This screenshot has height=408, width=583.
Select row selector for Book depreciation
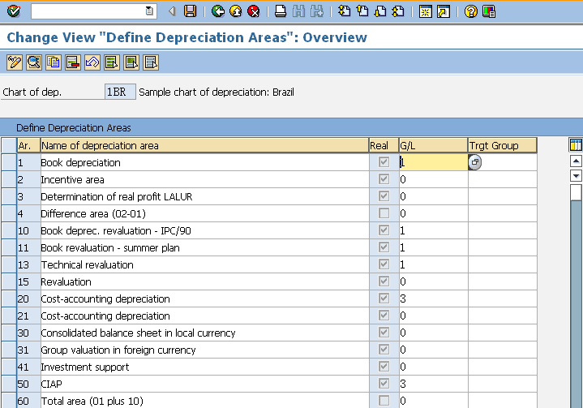[x=9, y=162]
